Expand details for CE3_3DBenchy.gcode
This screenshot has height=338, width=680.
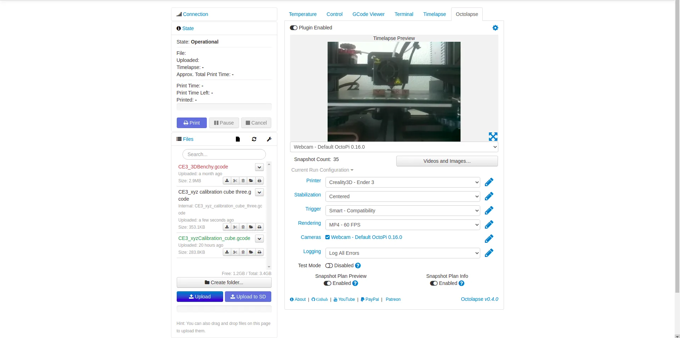[x=259, y=167]
